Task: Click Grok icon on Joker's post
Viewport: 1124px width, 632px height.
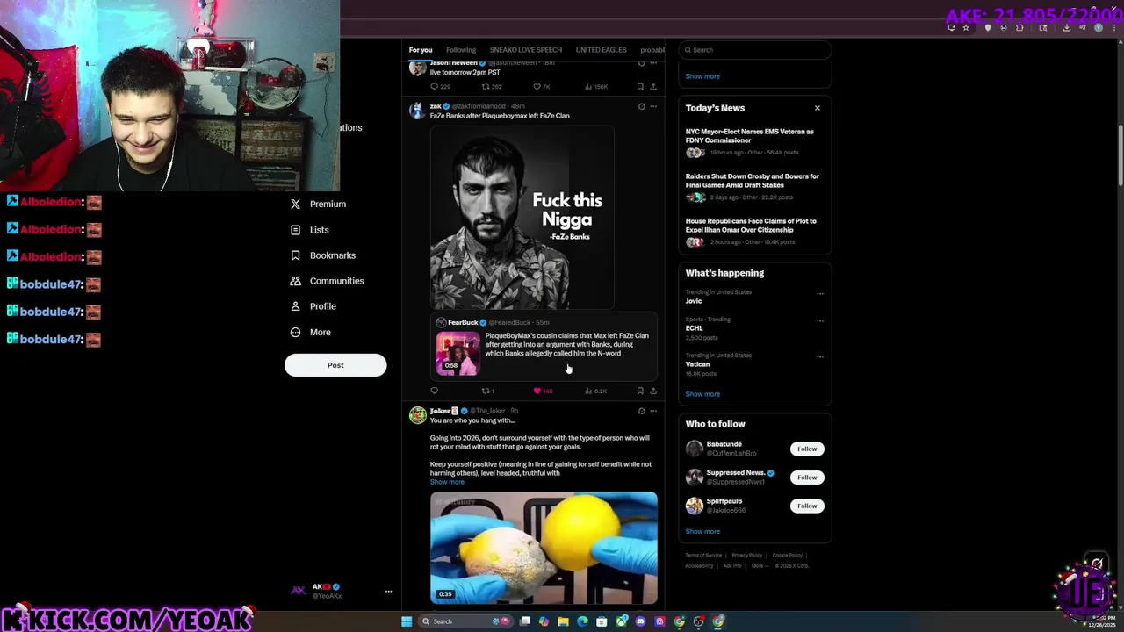Action: [641, 411]
